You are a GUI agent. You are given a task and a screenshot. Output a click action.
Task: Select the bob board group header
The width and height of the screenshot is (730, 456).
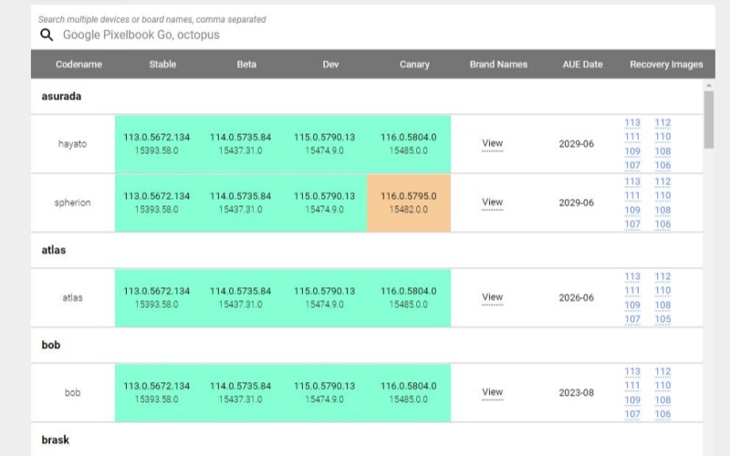51,346
